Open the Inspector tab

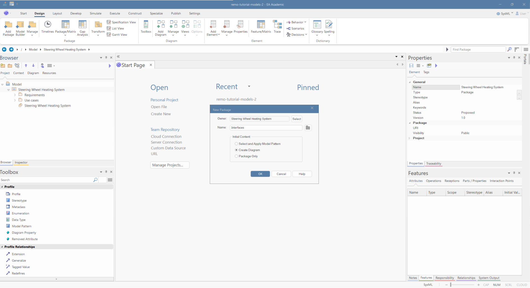(x=21, y=163)
